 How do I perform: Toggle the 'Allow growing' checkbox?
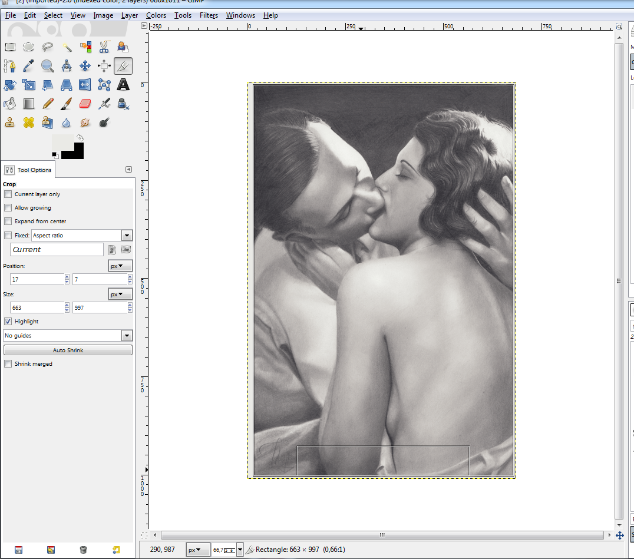(8, 208)
